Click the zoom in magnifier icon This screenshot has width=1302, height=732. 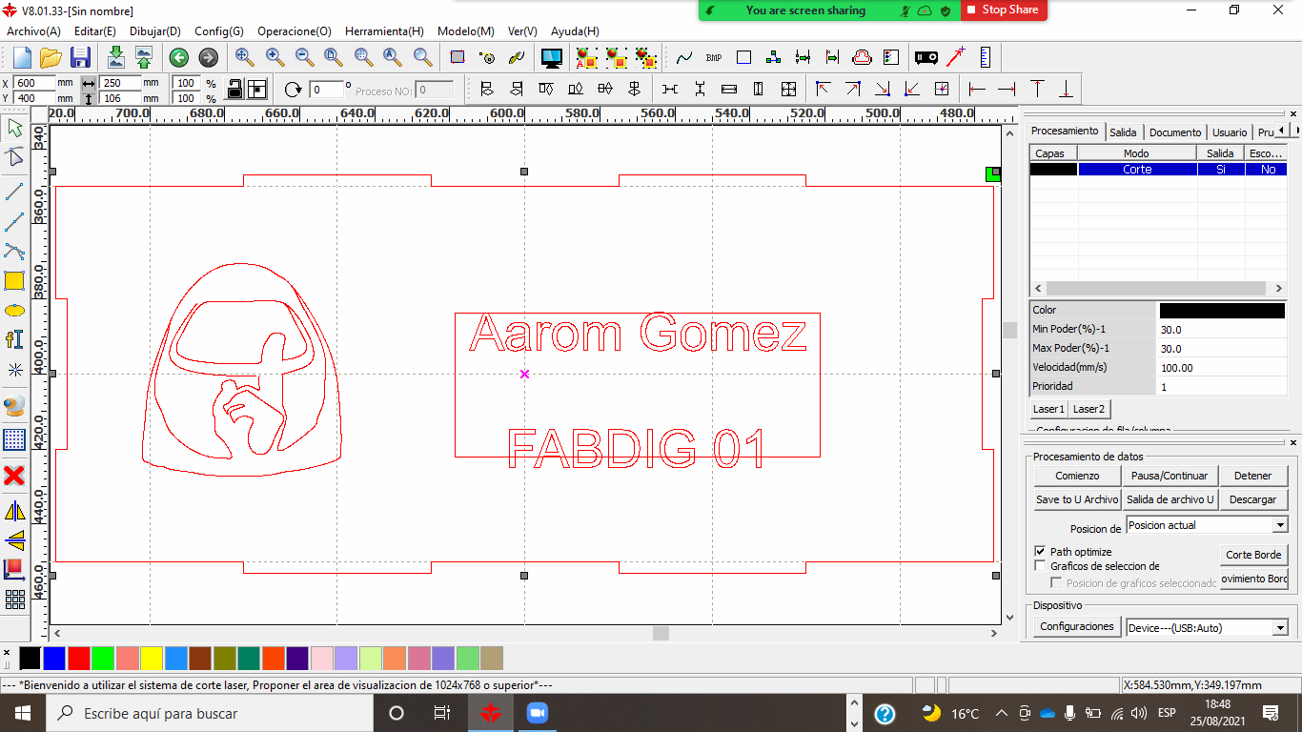coord(275,57)
